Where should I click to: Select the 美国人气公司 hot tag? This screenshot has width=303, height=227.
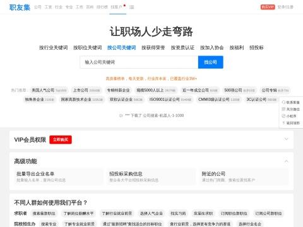49,90
